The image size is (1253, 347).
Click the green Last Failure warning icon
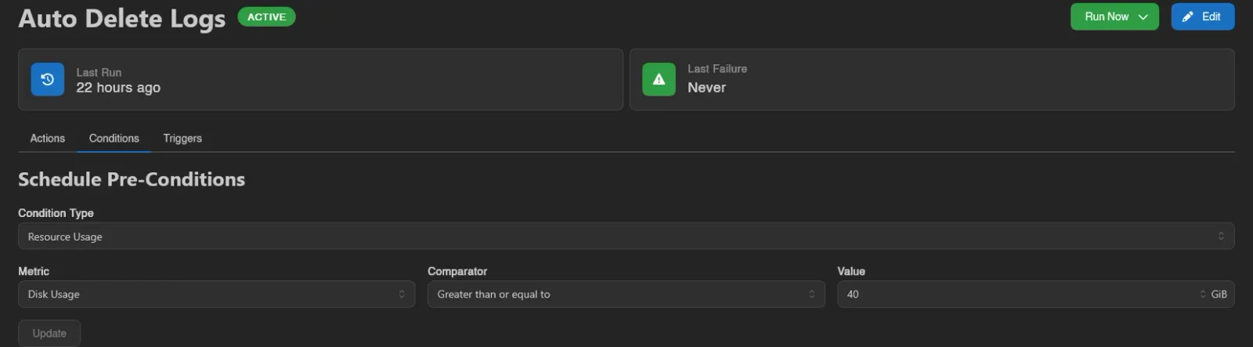tap(659, 79)
